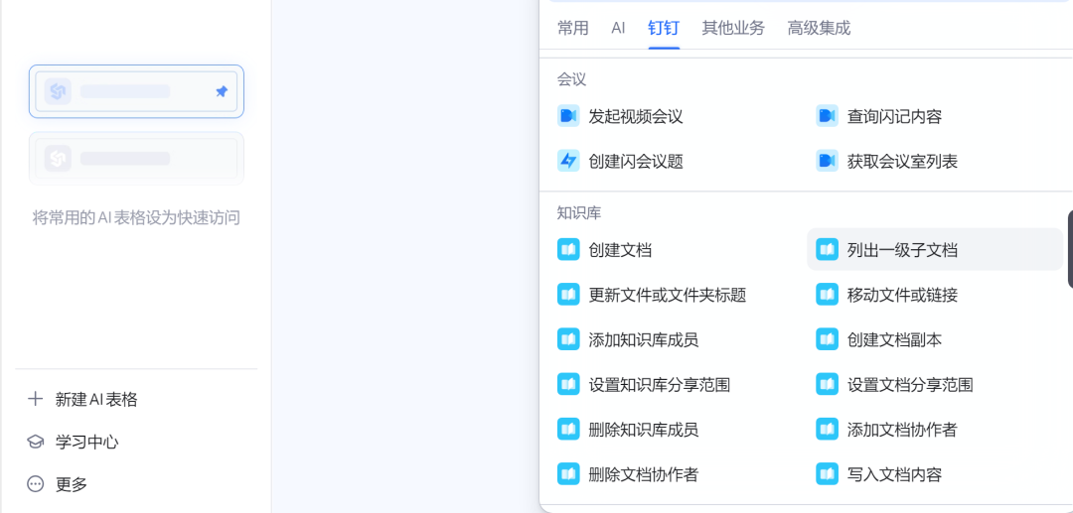The image size is (1073, 513).
Task: Pick the 创建文档 action
Action: [x=620, y=250]
